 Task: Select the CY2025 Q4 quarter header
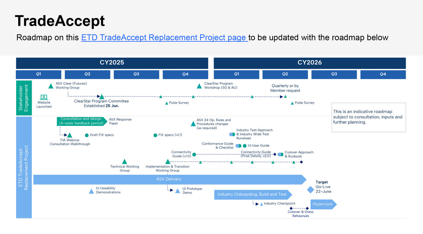pos(185,74)
